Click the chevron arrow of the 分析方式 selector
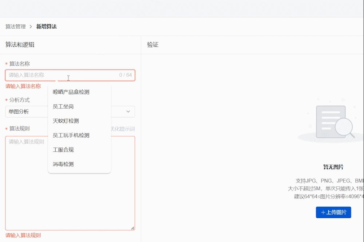364x242 pixels. pos(128,112)
